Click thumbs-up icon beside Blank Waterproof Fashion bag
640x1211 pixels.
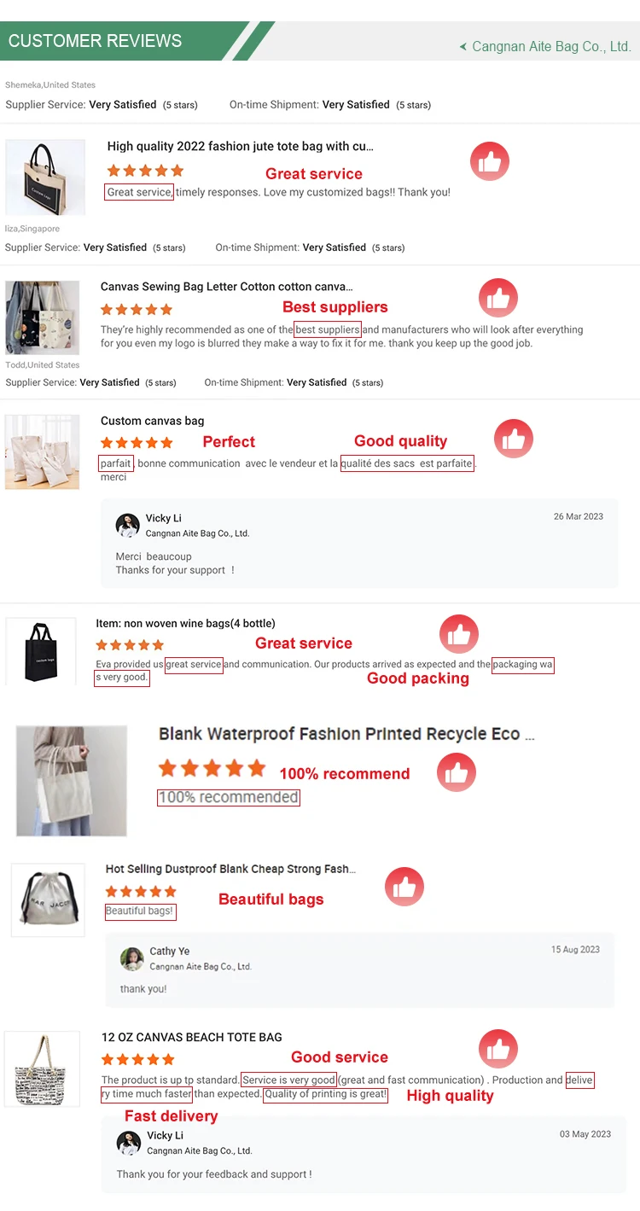[457, 773]
